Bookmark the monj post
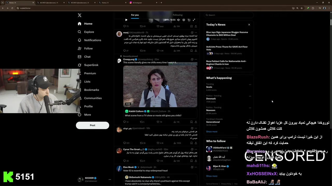Screen dimensions: 332x186 [x=191, y=51]
